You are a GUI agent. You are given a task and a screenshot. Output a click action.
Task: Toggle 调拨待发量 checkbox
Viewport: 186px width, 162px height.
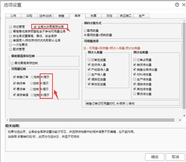point(135,84)
